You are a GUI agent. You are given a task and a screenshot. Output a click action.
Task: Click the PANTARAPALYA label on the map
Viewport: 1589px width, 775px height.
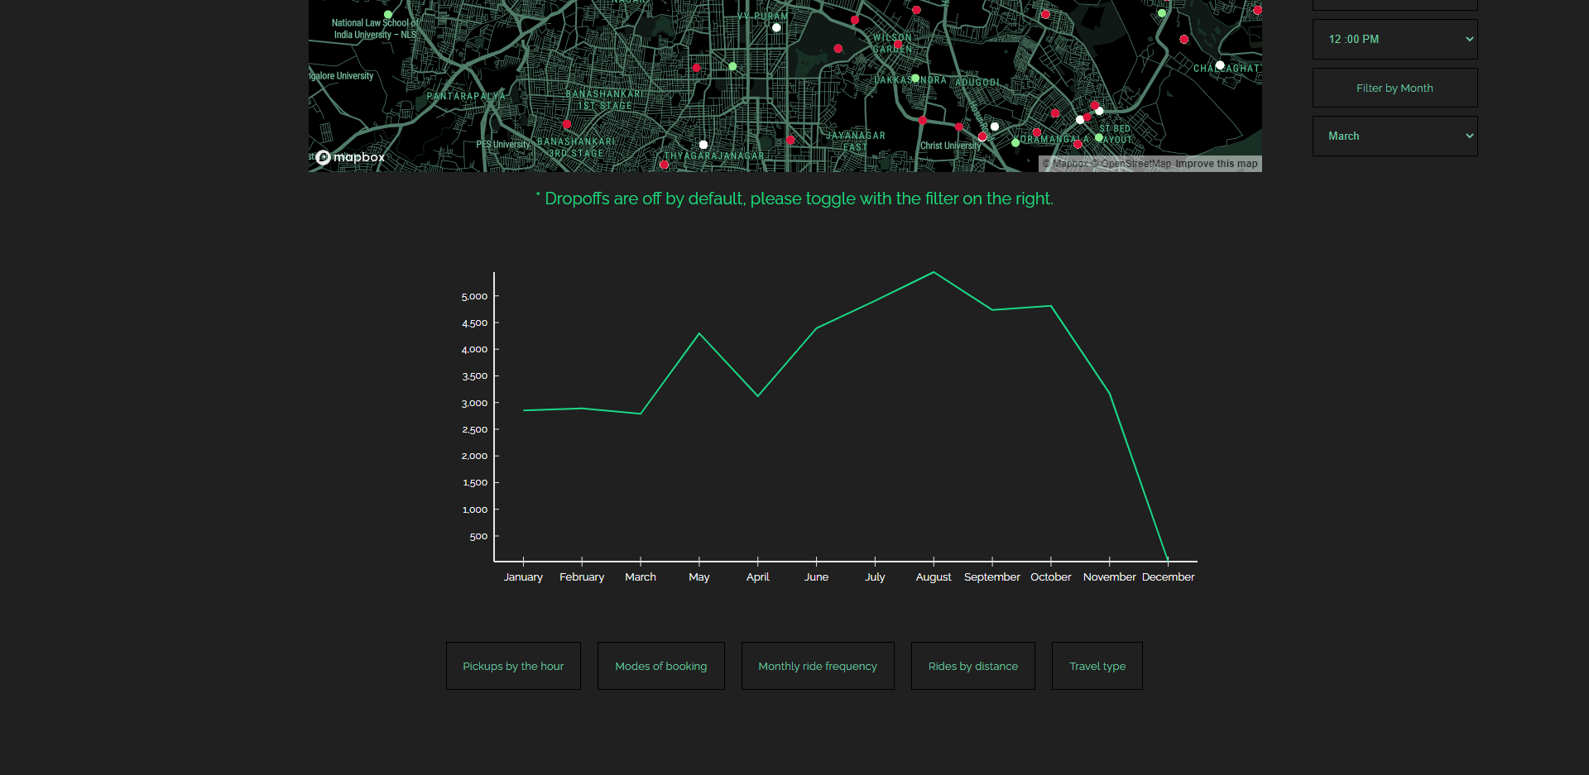coord(466,97)
